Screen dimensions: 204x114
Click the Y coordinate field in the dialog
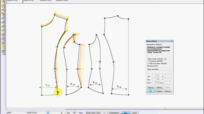tap(167, 79)
